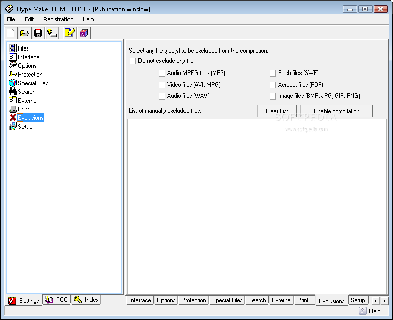Open the Special Files bottom tab

point(227,300)
